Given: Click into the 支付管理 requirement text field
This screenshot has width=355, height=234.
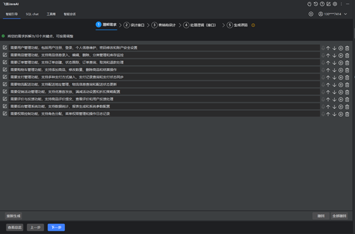Looking at the screenshot, I should coord(164,77).
